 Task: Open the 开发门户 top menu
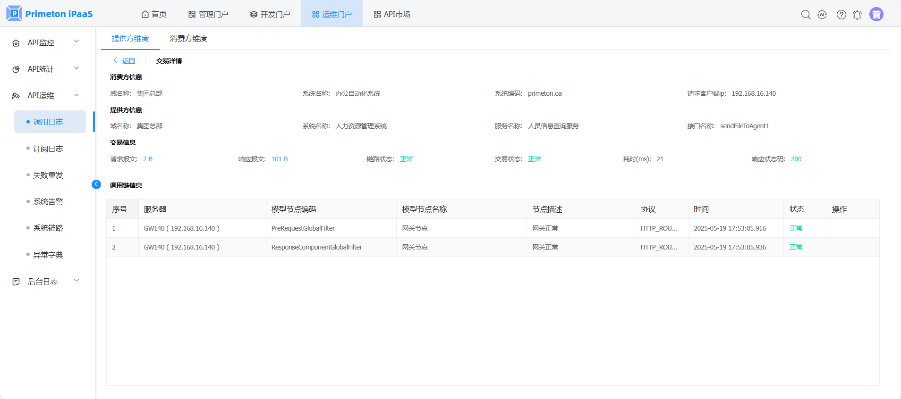(x=270, y=14)
